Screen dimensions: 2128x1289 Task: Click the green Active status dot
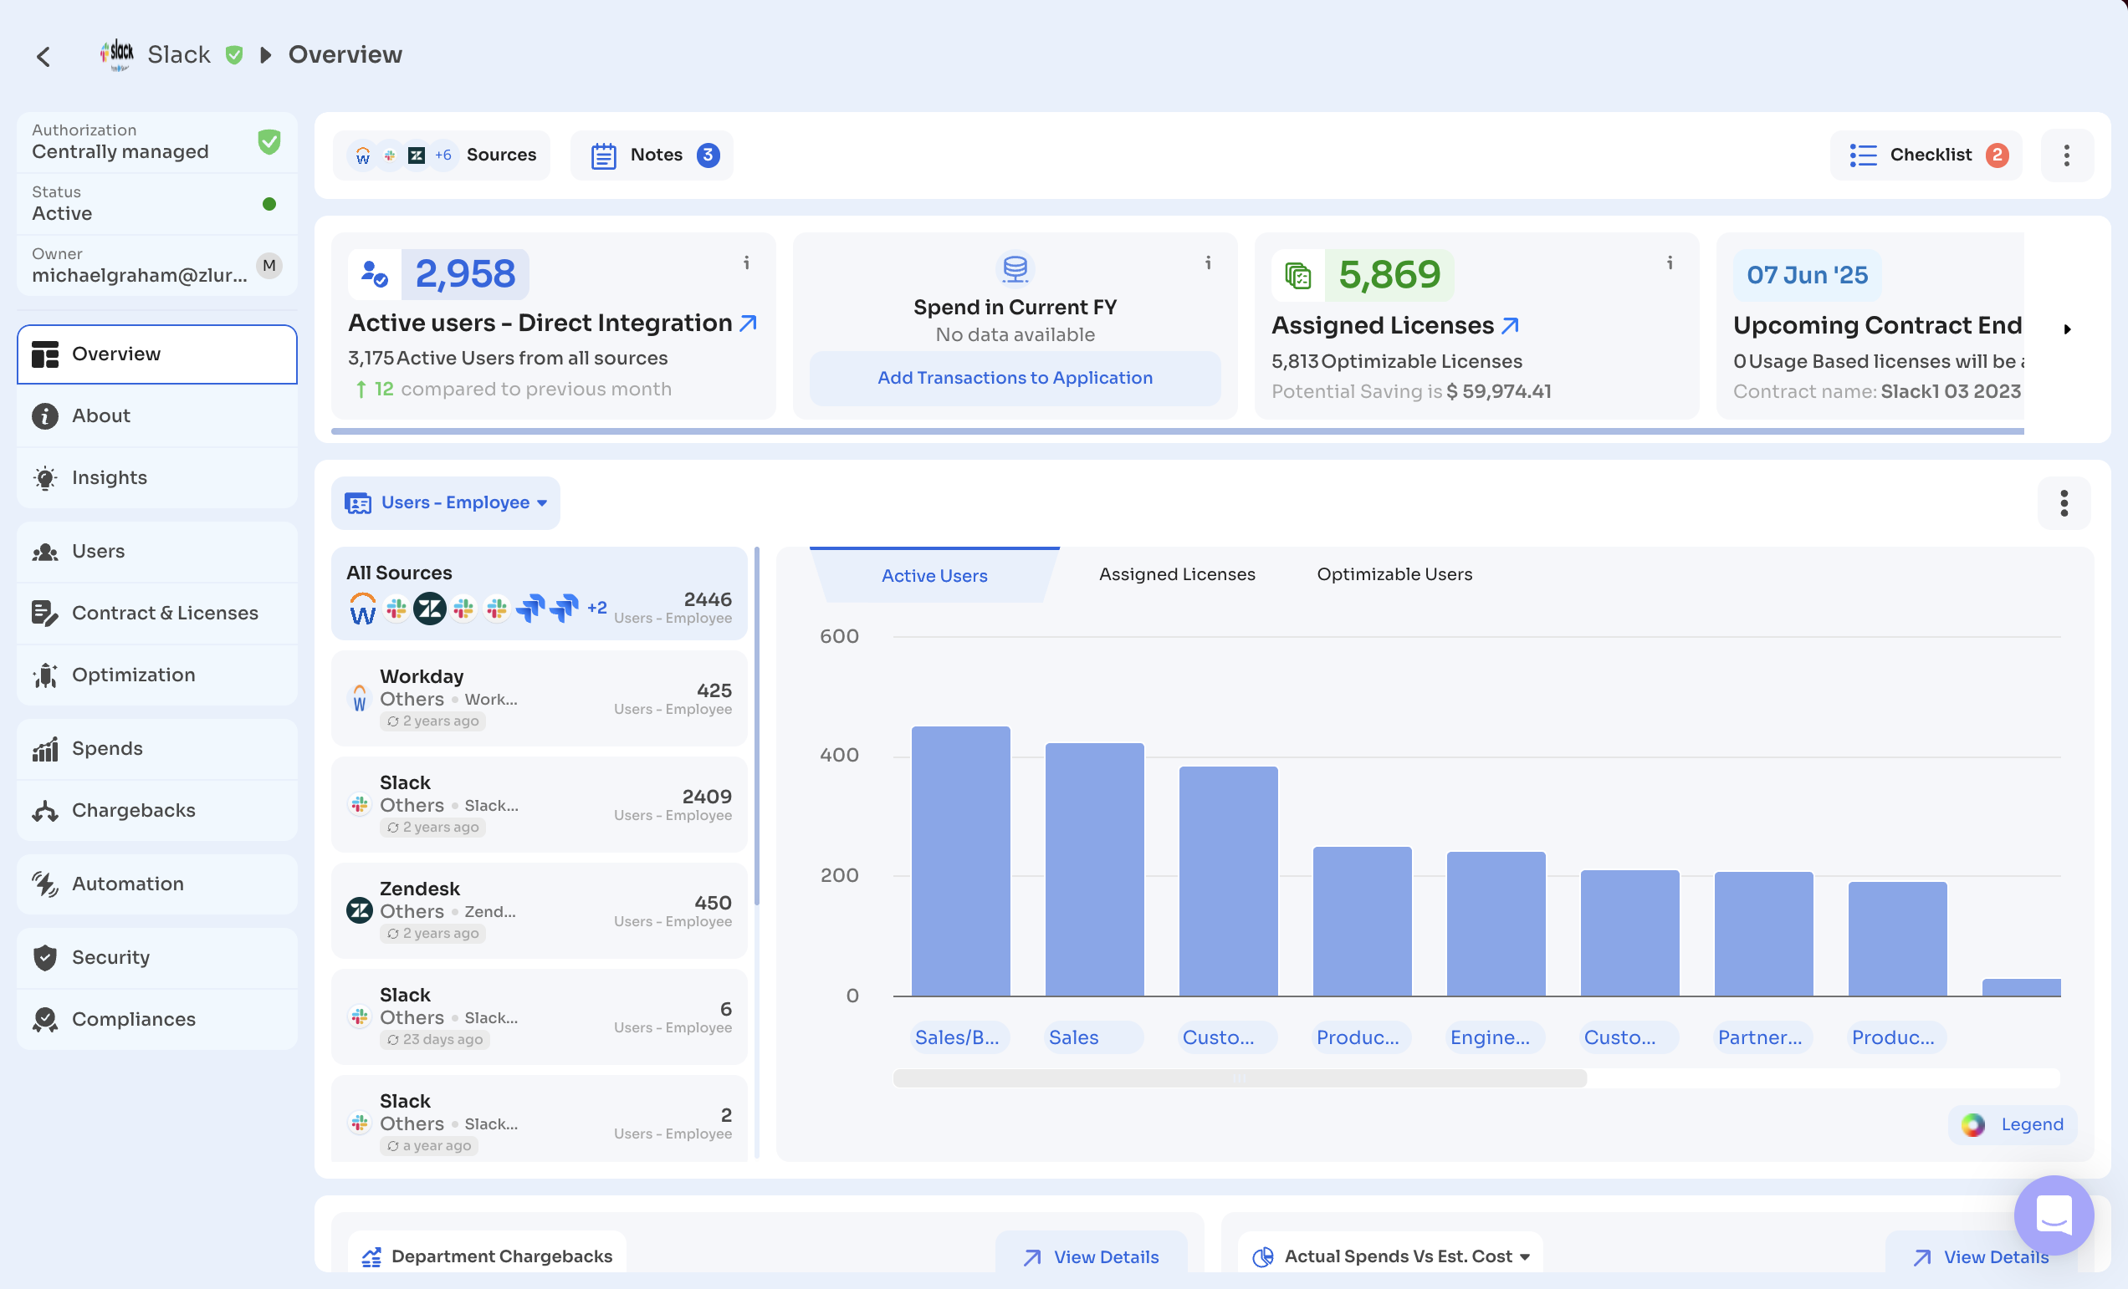pos(269,205)
